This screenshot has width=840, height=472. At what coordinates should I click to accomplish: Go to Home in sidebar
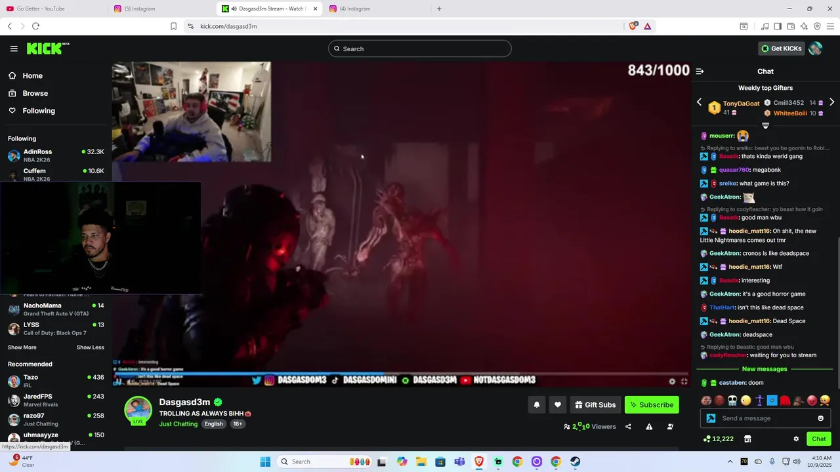coord(32,76)
